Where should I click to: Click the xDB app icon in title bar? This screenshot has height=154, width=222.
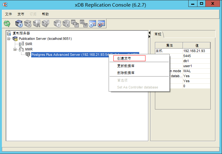pos(5,4)
